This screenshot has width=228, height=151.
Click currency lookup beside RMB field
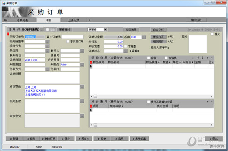(x=144, y=37)
